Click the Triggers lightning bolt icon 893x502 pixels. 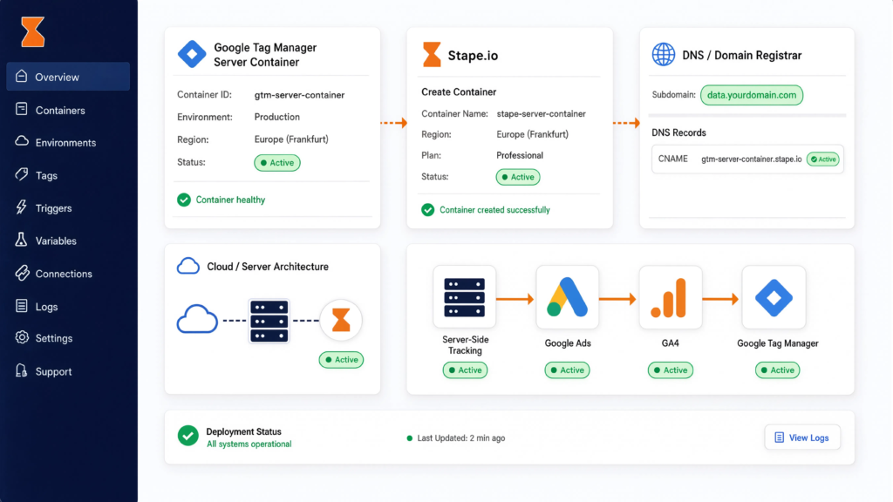[22, 207]
